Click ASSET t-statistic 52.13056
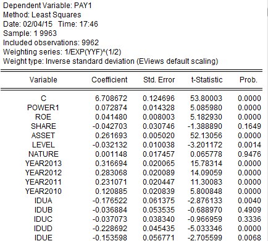 pyautogui.click(x=206, y=136)
